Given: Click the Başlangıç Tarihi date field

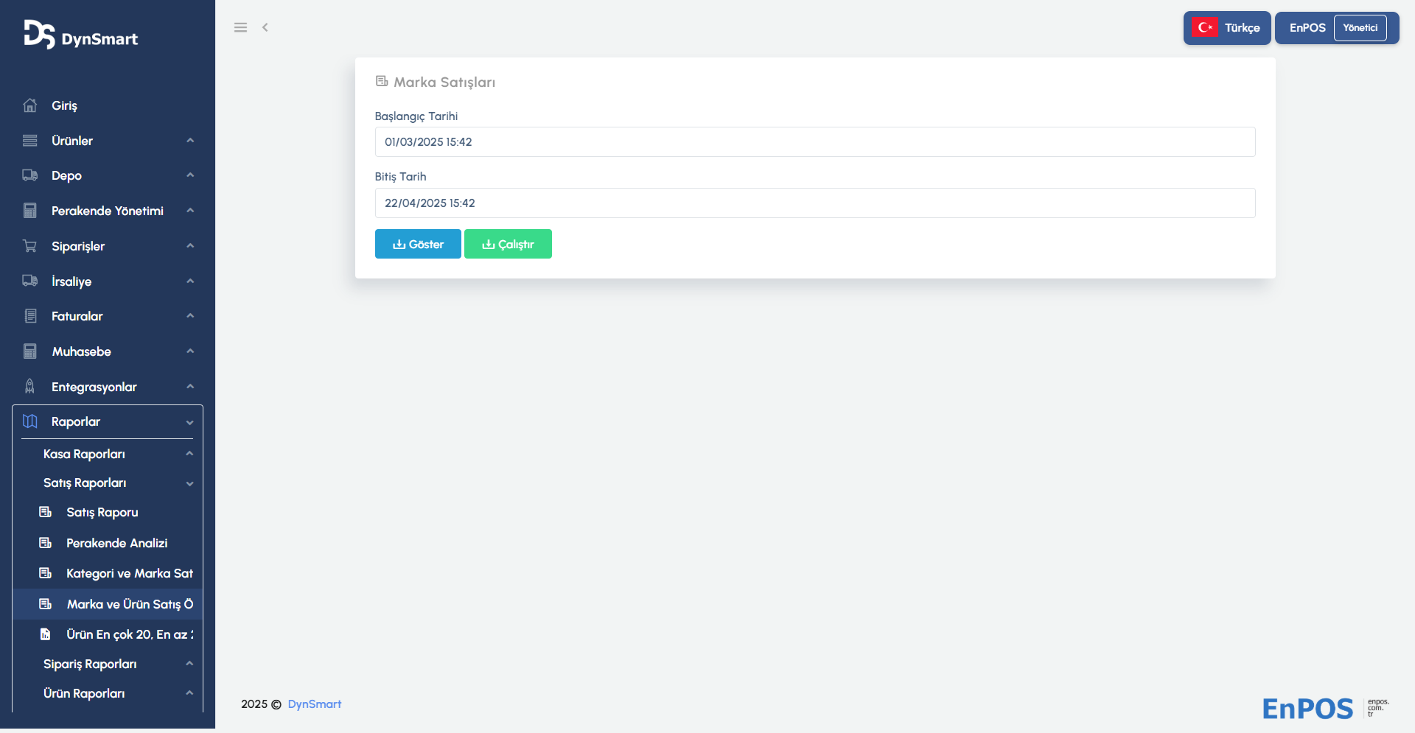Looking at the screenshot, I should (814, 142).
